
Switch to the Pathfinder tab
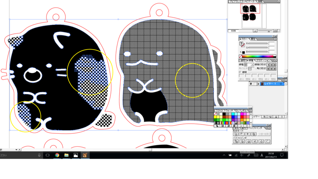point(255,128)
